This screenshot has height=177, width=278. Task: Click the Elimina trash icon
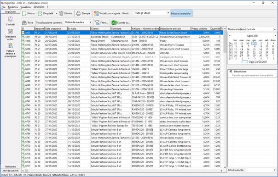click(61, 13)
